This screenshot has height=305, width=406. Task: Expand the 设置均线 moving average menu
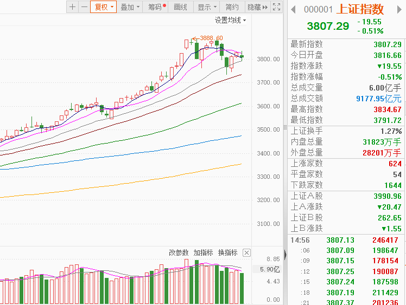(x=230, y=20)
